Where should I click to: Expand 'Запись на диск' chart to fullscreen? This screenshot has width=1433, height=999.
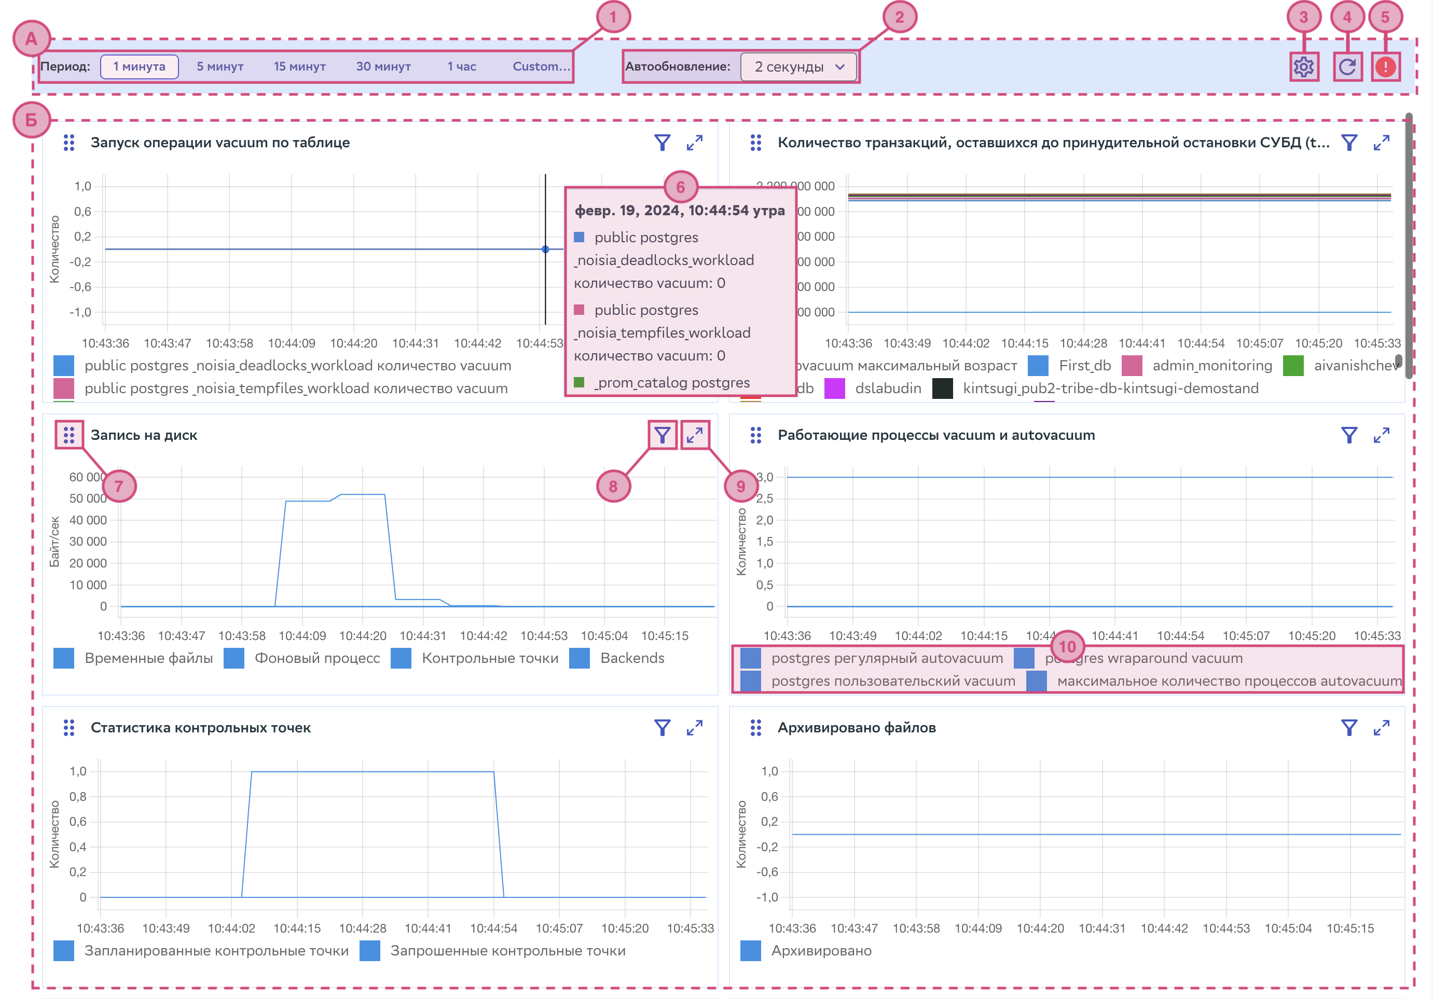coord(695,435)
